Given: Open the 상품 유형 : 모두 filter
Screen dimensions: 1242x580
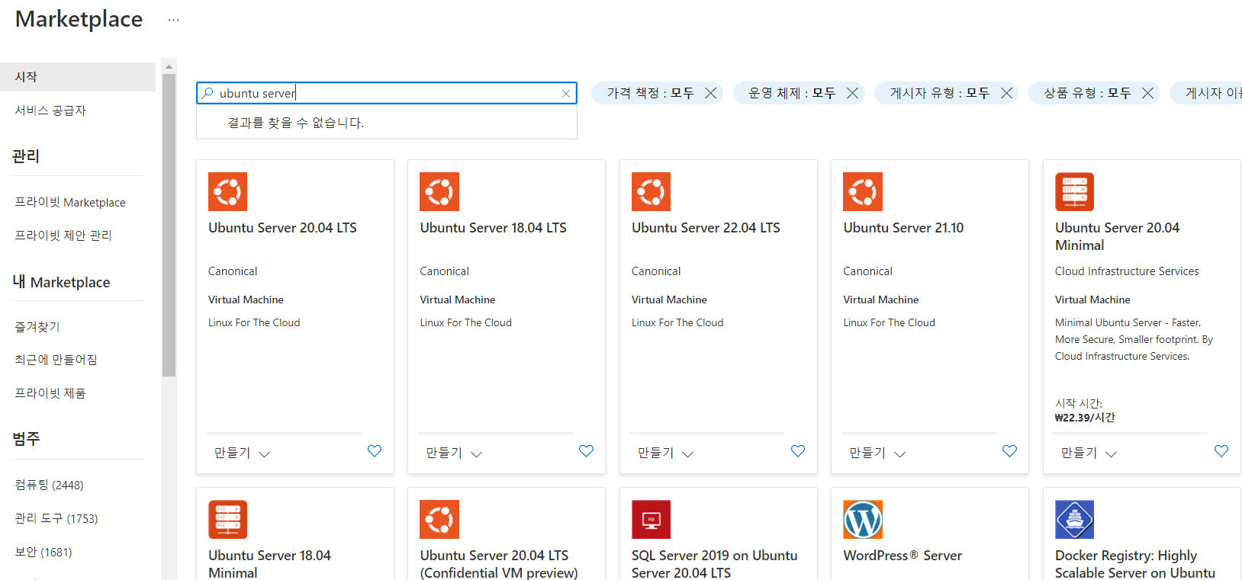Looking at the screenshot, I should point(1087,93).
